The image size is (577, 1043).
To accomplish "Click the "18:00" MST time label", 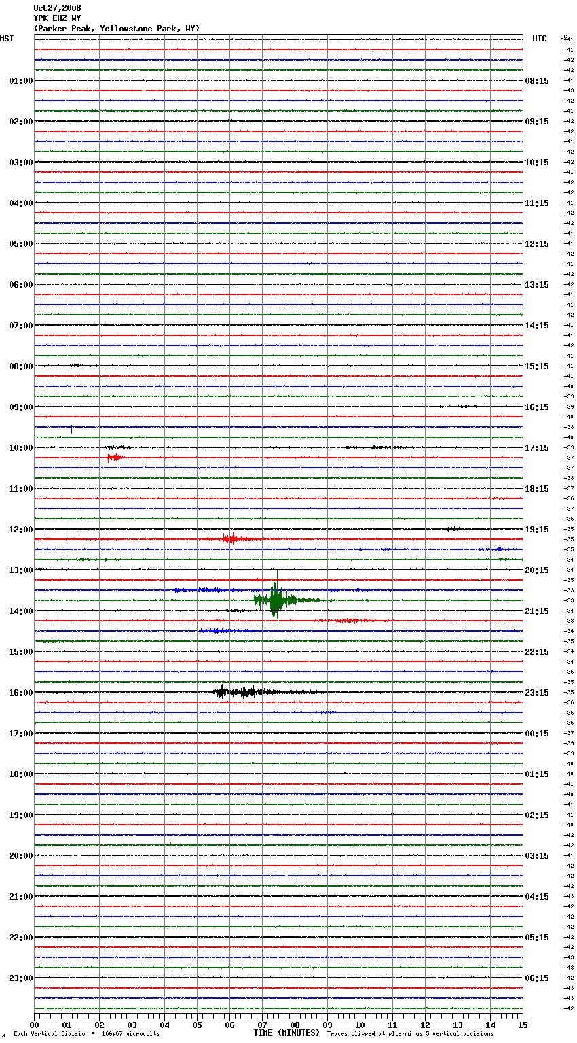I will (x=21, y=774).
